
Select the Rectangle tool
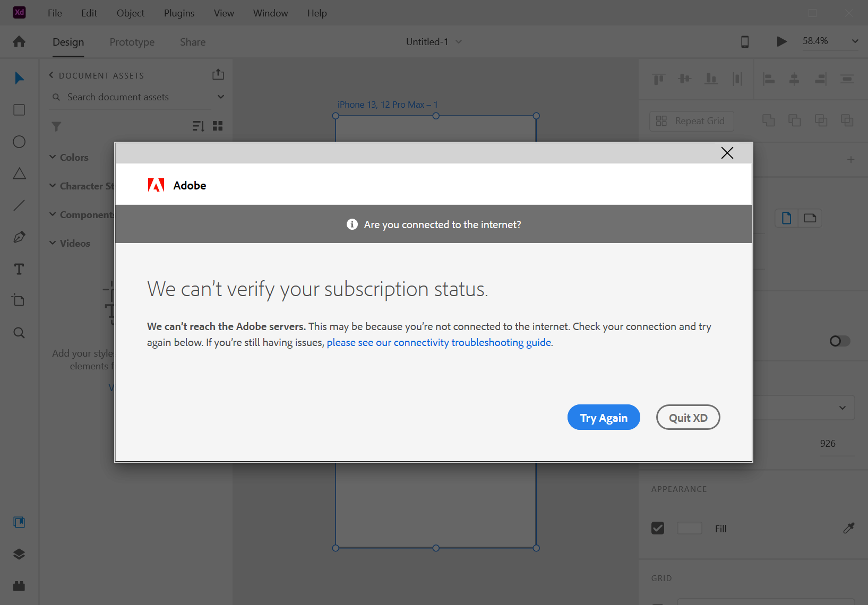coord(19,110)
